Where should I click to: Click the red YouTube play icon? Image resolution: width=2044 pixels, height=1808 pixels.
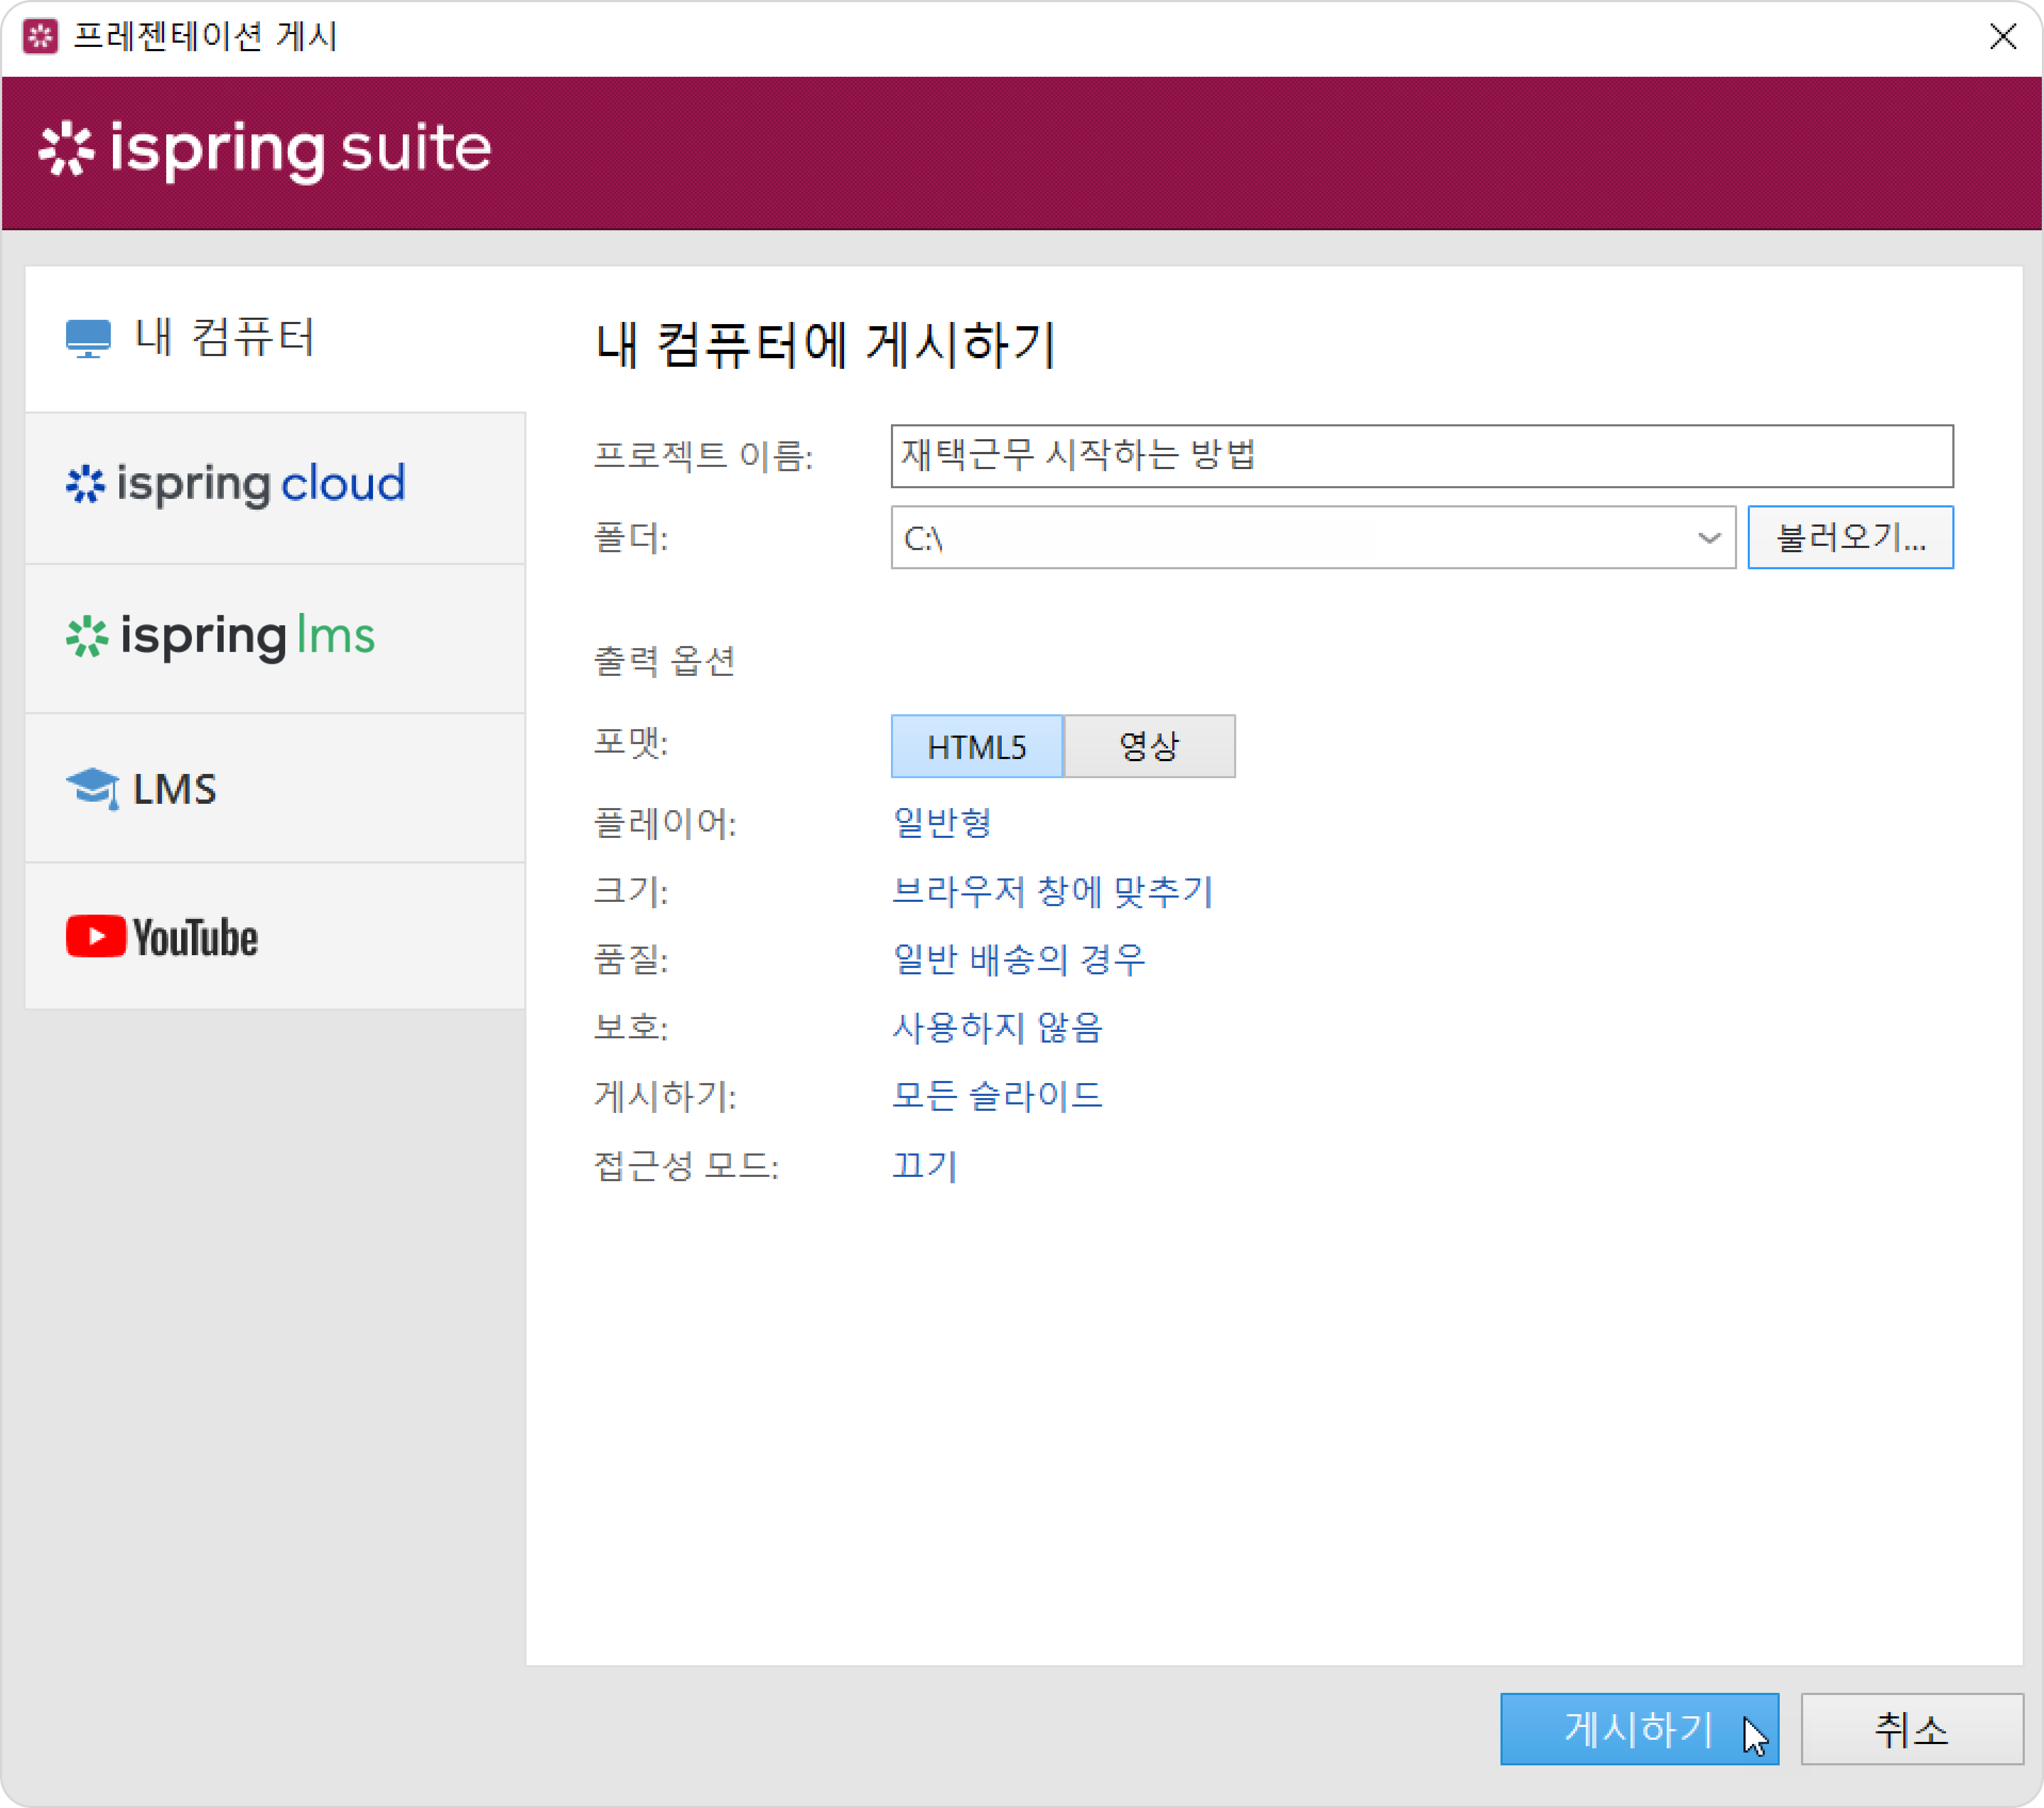[x=96, y=937]
